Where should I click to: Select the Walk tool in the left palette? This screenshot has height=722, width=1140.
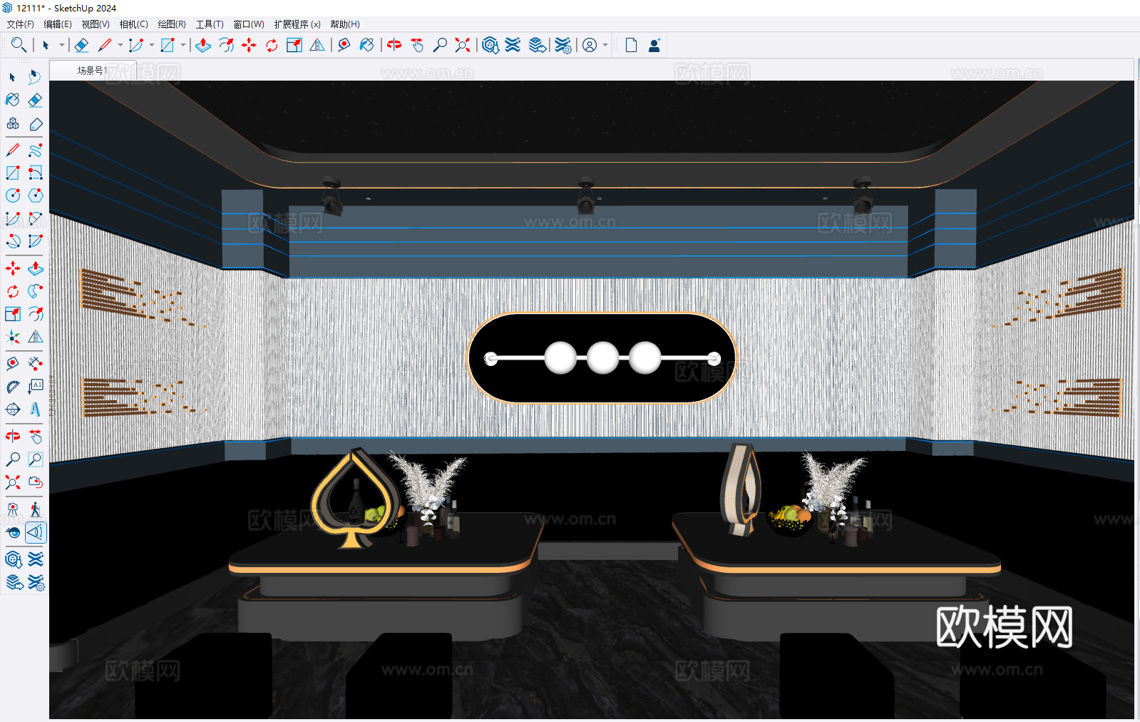pos(35,509)
